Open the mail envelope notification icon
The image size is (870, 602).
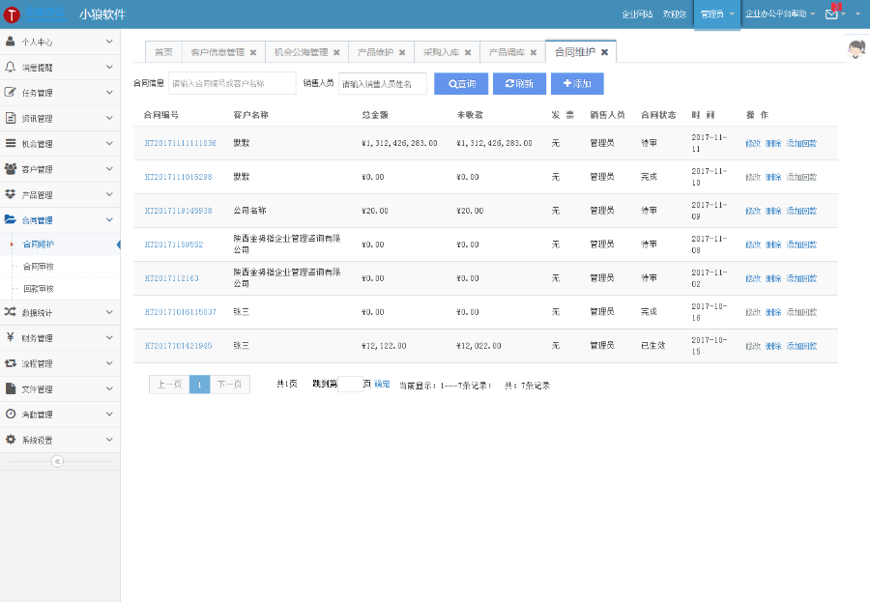pyautogui.click(x=831, y=14)
